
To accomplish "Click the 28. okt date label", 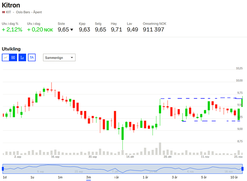I will [x=168, y=157].
